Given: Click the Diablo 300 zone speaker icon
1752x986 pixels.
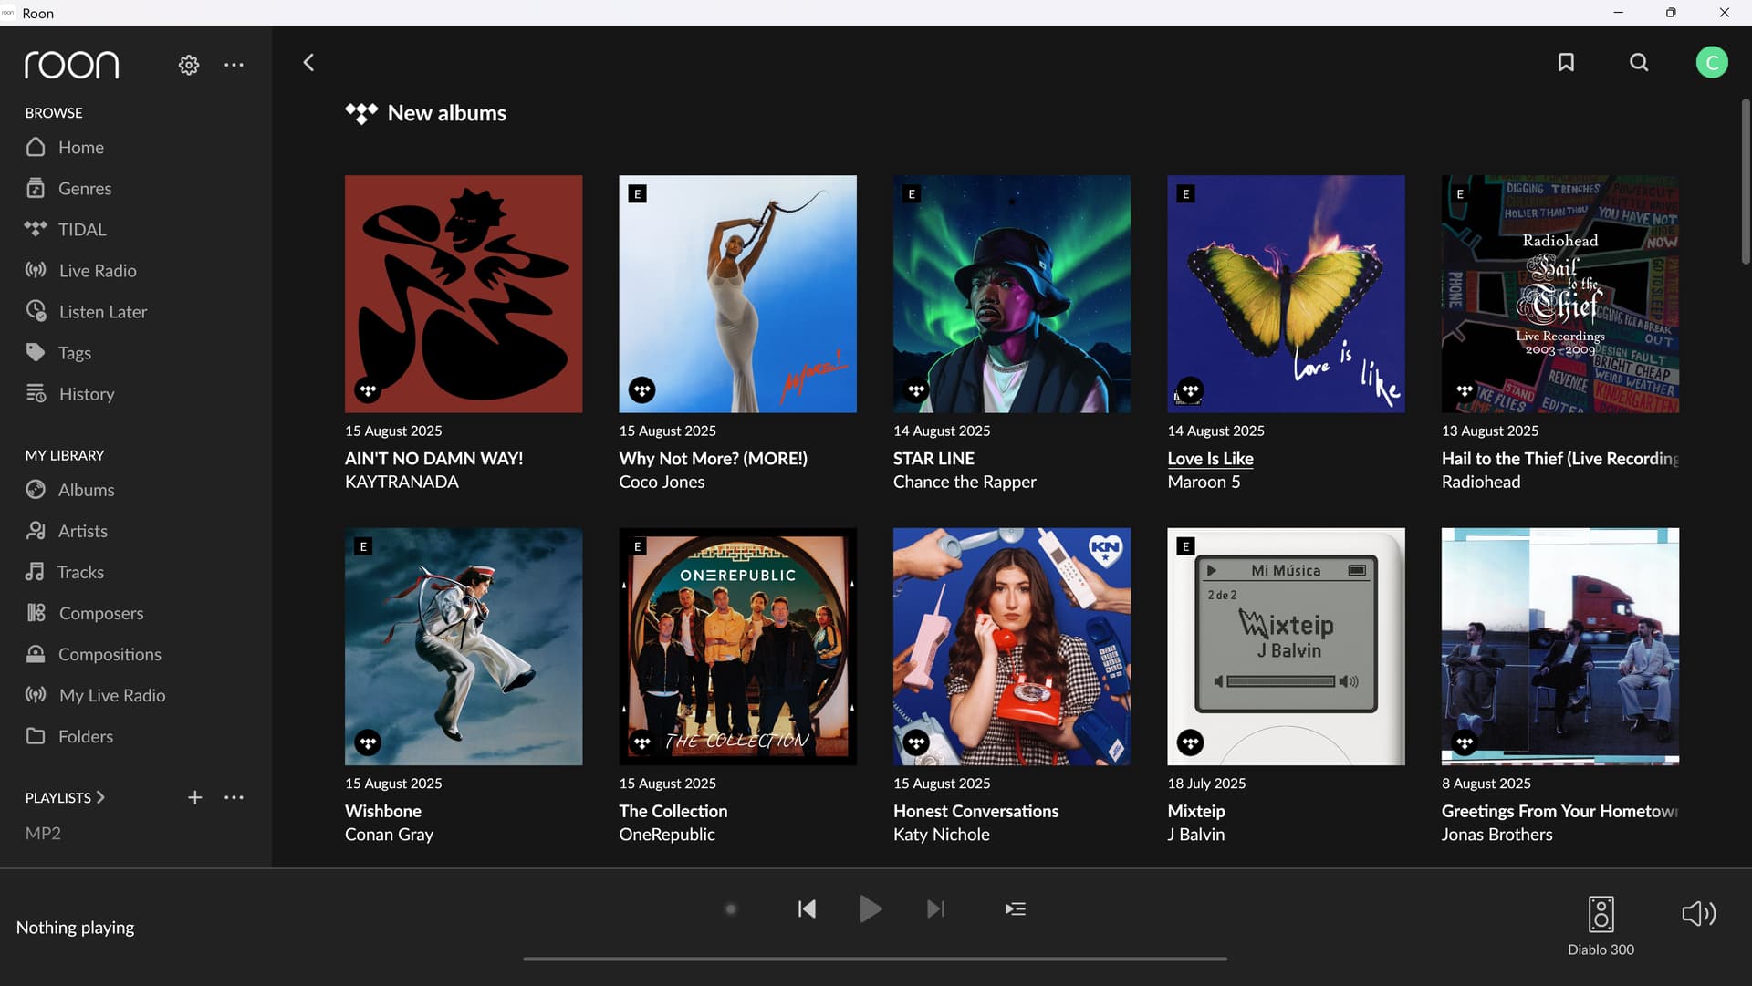Looking at the screenshot, I should pyautogui.click(x=1601, y=914).
